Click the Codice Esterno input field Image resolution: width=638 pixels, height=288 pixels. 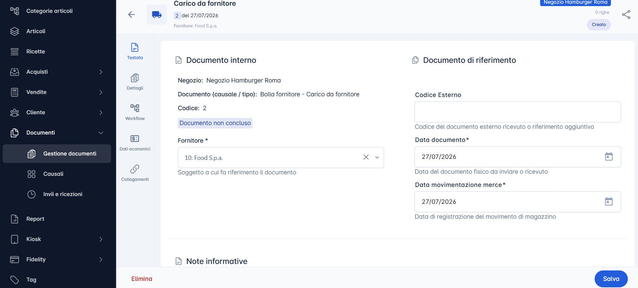[517, 112]
